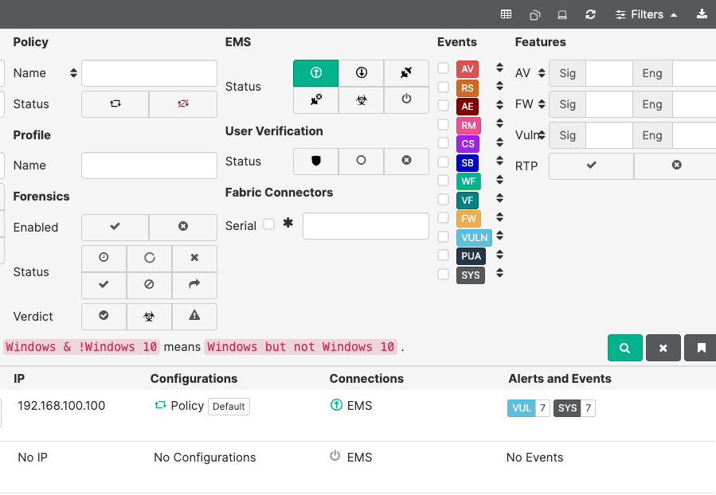Image resolution: width=716 pixels, height=495 pixels.
Task: Select Forensics status checkmark completed filter
Action: (x=104, y=285)
